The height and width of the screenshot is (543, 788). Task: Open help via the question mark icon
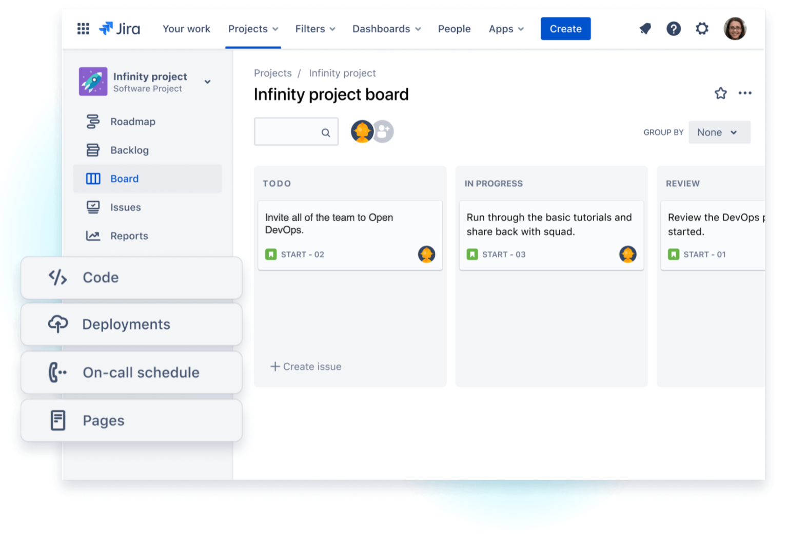pyautogui.click(x=674, y=29)
